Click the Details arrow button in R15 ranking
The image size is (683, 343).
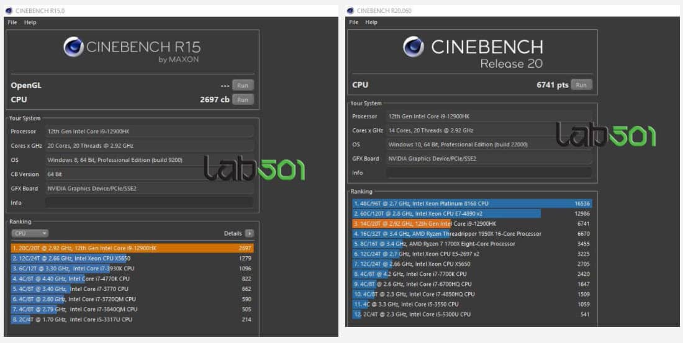(x=249, y=233)
